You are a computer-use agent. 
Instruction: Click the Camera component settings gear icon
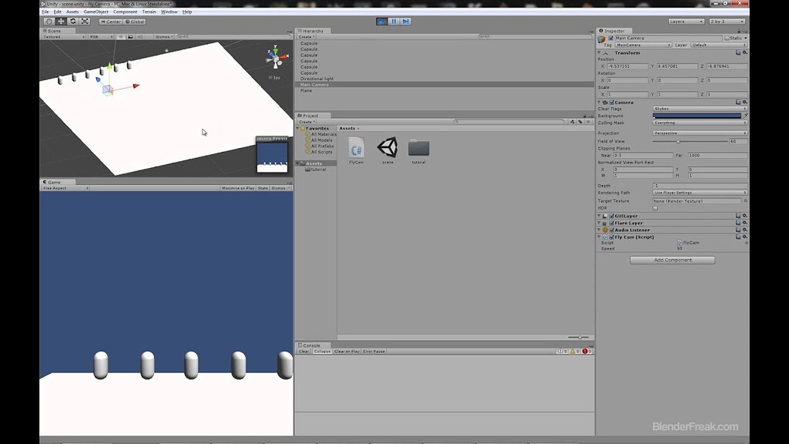click(744, 102)
